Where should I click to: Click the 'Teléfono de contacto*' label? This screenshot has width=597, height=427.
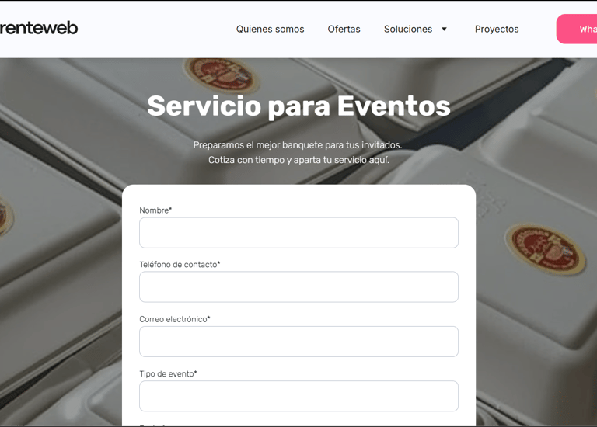[x=180, y=264]
